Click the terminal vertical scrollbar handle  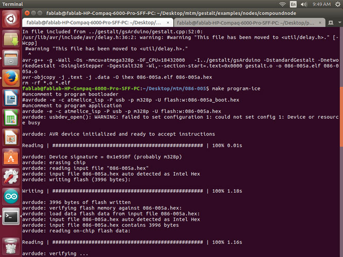[x=341, y=117]
